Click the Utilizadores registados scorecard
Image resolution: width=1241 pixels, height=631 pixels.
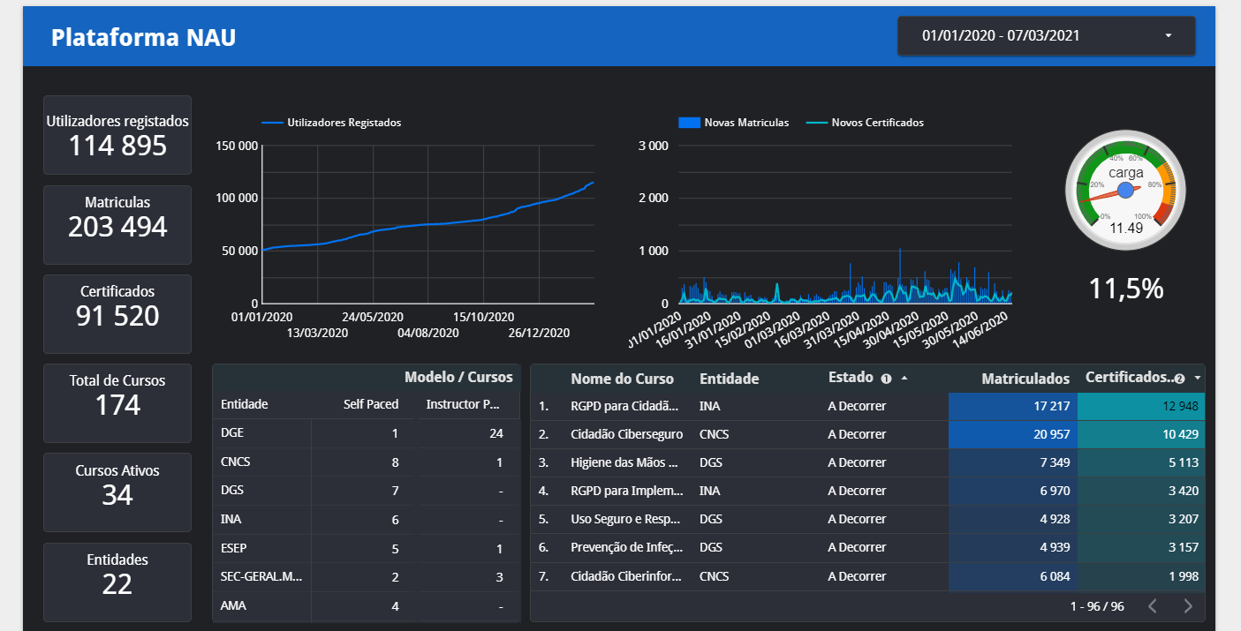tap(117, 135)
